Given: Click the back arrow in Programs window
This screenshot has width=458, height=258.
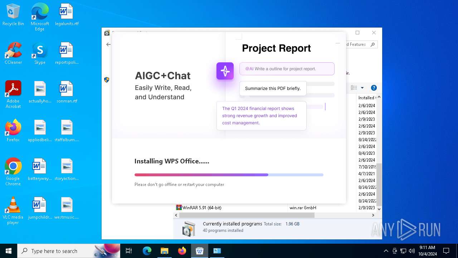Looking at the screenshot, I should [108, 44].
